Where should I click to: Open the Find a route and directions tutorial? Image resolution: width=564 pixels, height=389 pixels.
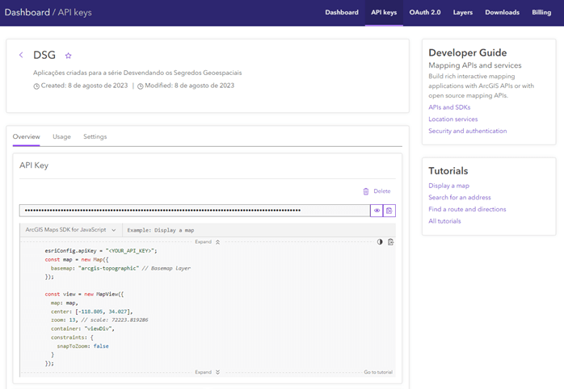tap(467, 209)
